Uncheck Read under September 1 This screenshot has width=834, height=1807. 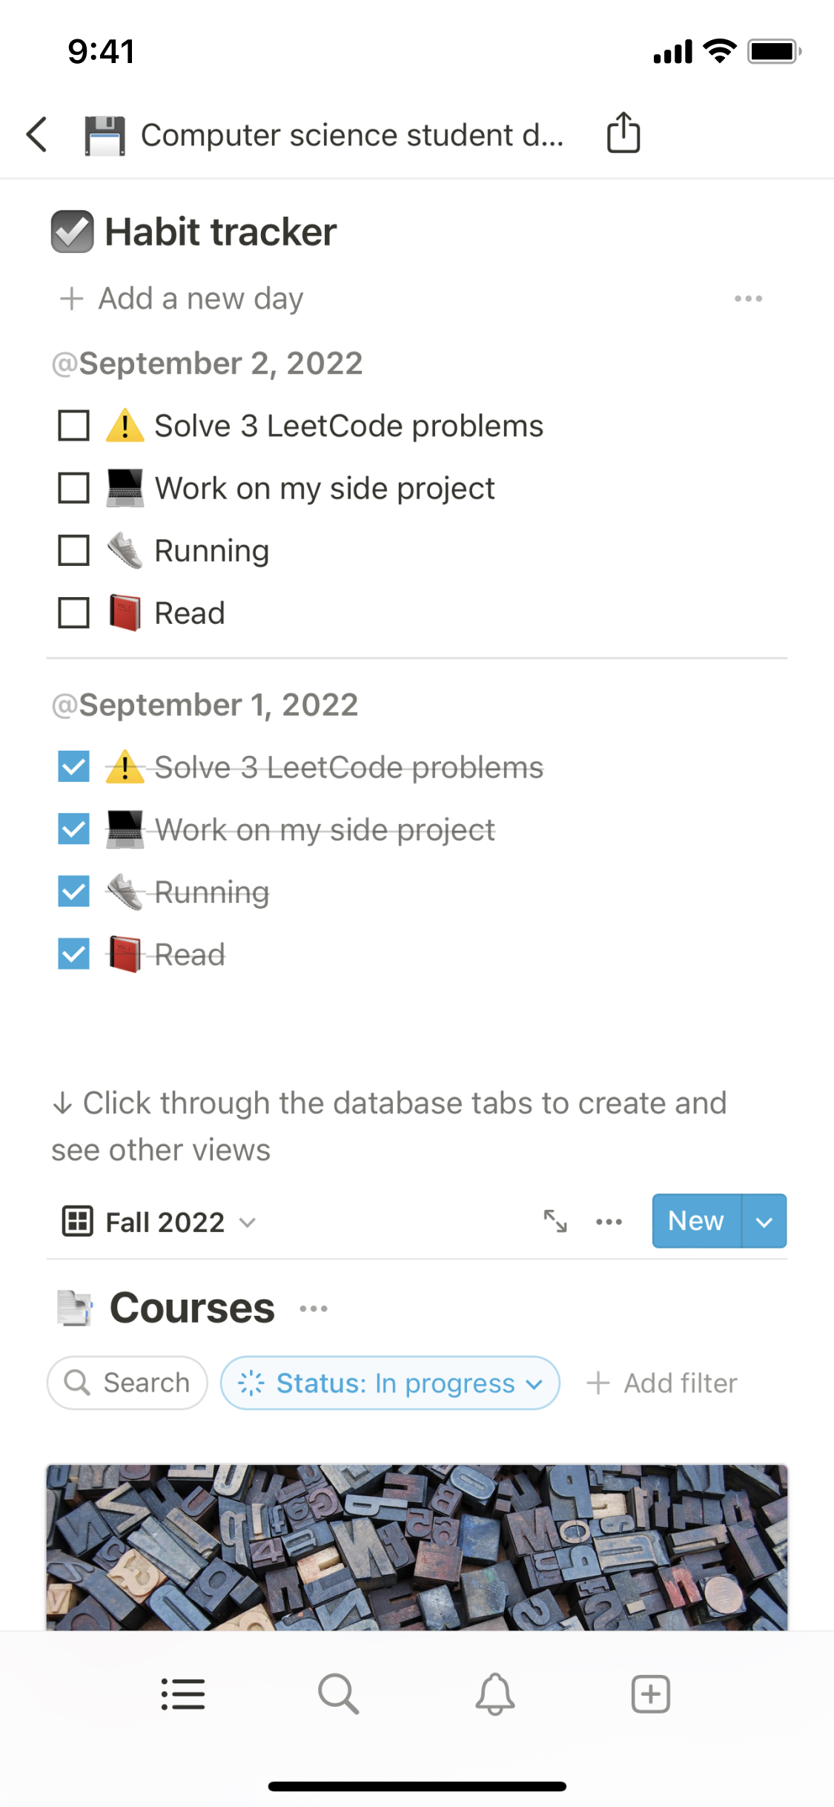(73, 954)
